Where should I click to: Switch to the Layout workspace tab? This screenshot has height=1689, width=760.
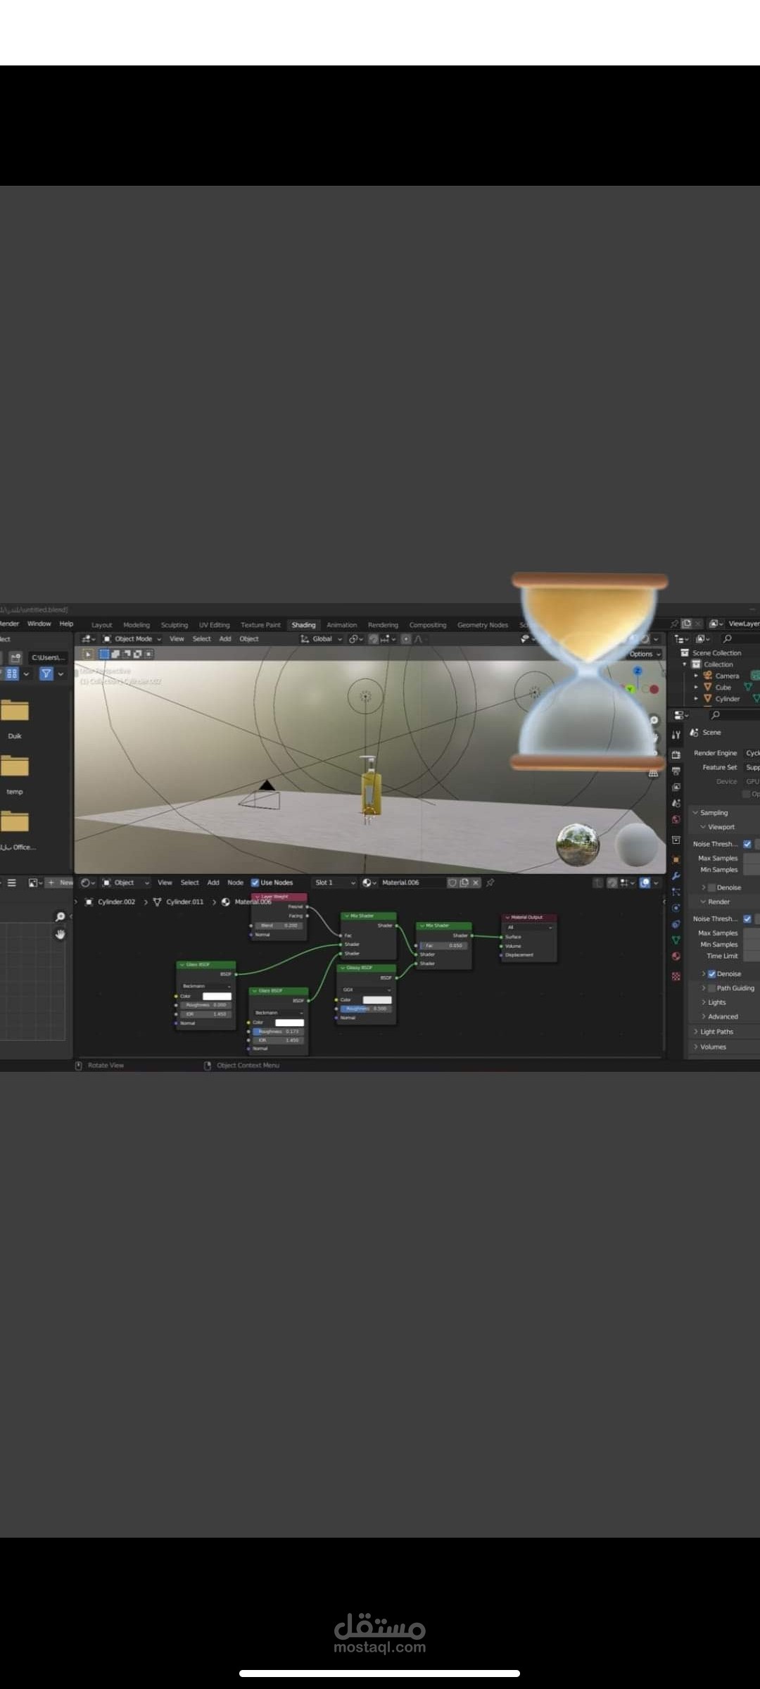click(102, 625)
